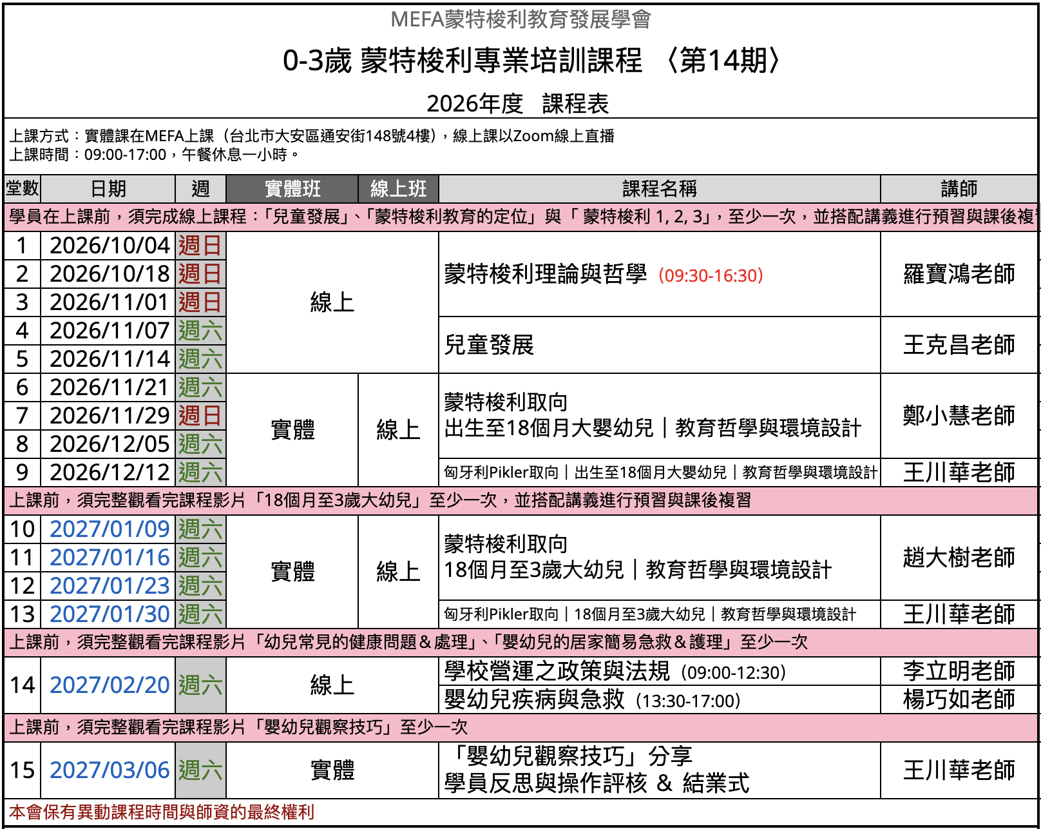Select date cell 2026/11/14
The height and width of the screenshot is (829, 1041).
pyautogui.click(x=110, y=359)
